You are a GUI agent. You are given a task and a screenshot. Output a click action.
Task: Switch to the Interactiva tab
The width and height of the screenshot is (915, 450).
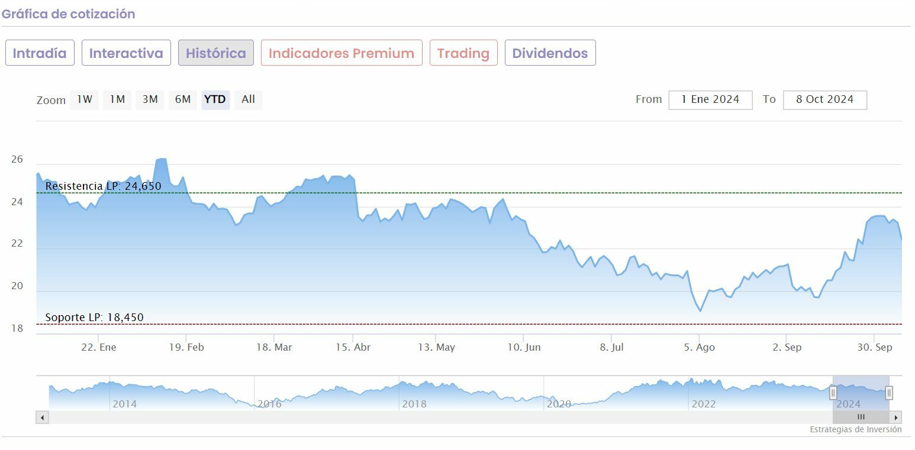point(126,53)
